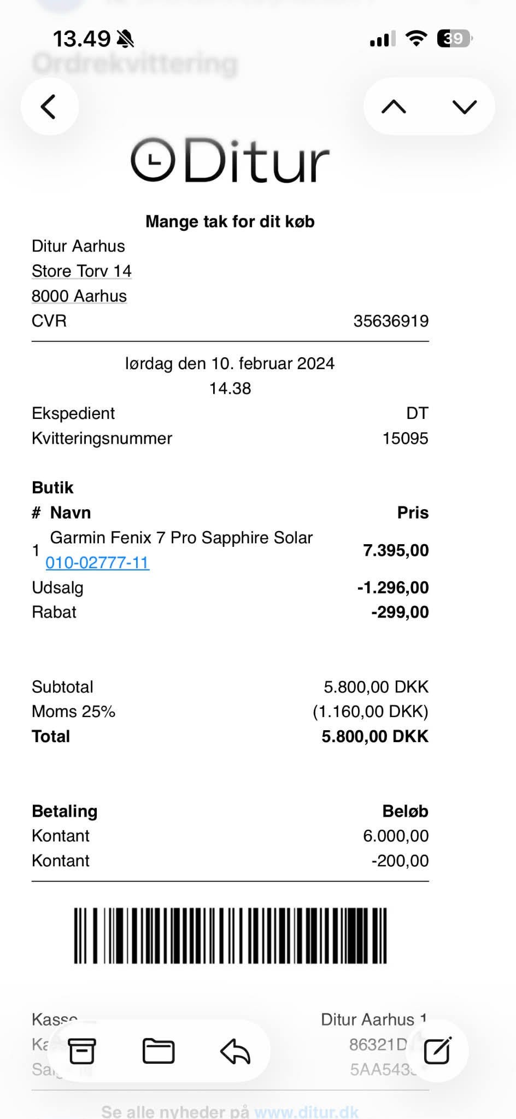Tap the Total 5.800,00 DKK amount
Viewport: 516px width, 1119px height.
374,737
